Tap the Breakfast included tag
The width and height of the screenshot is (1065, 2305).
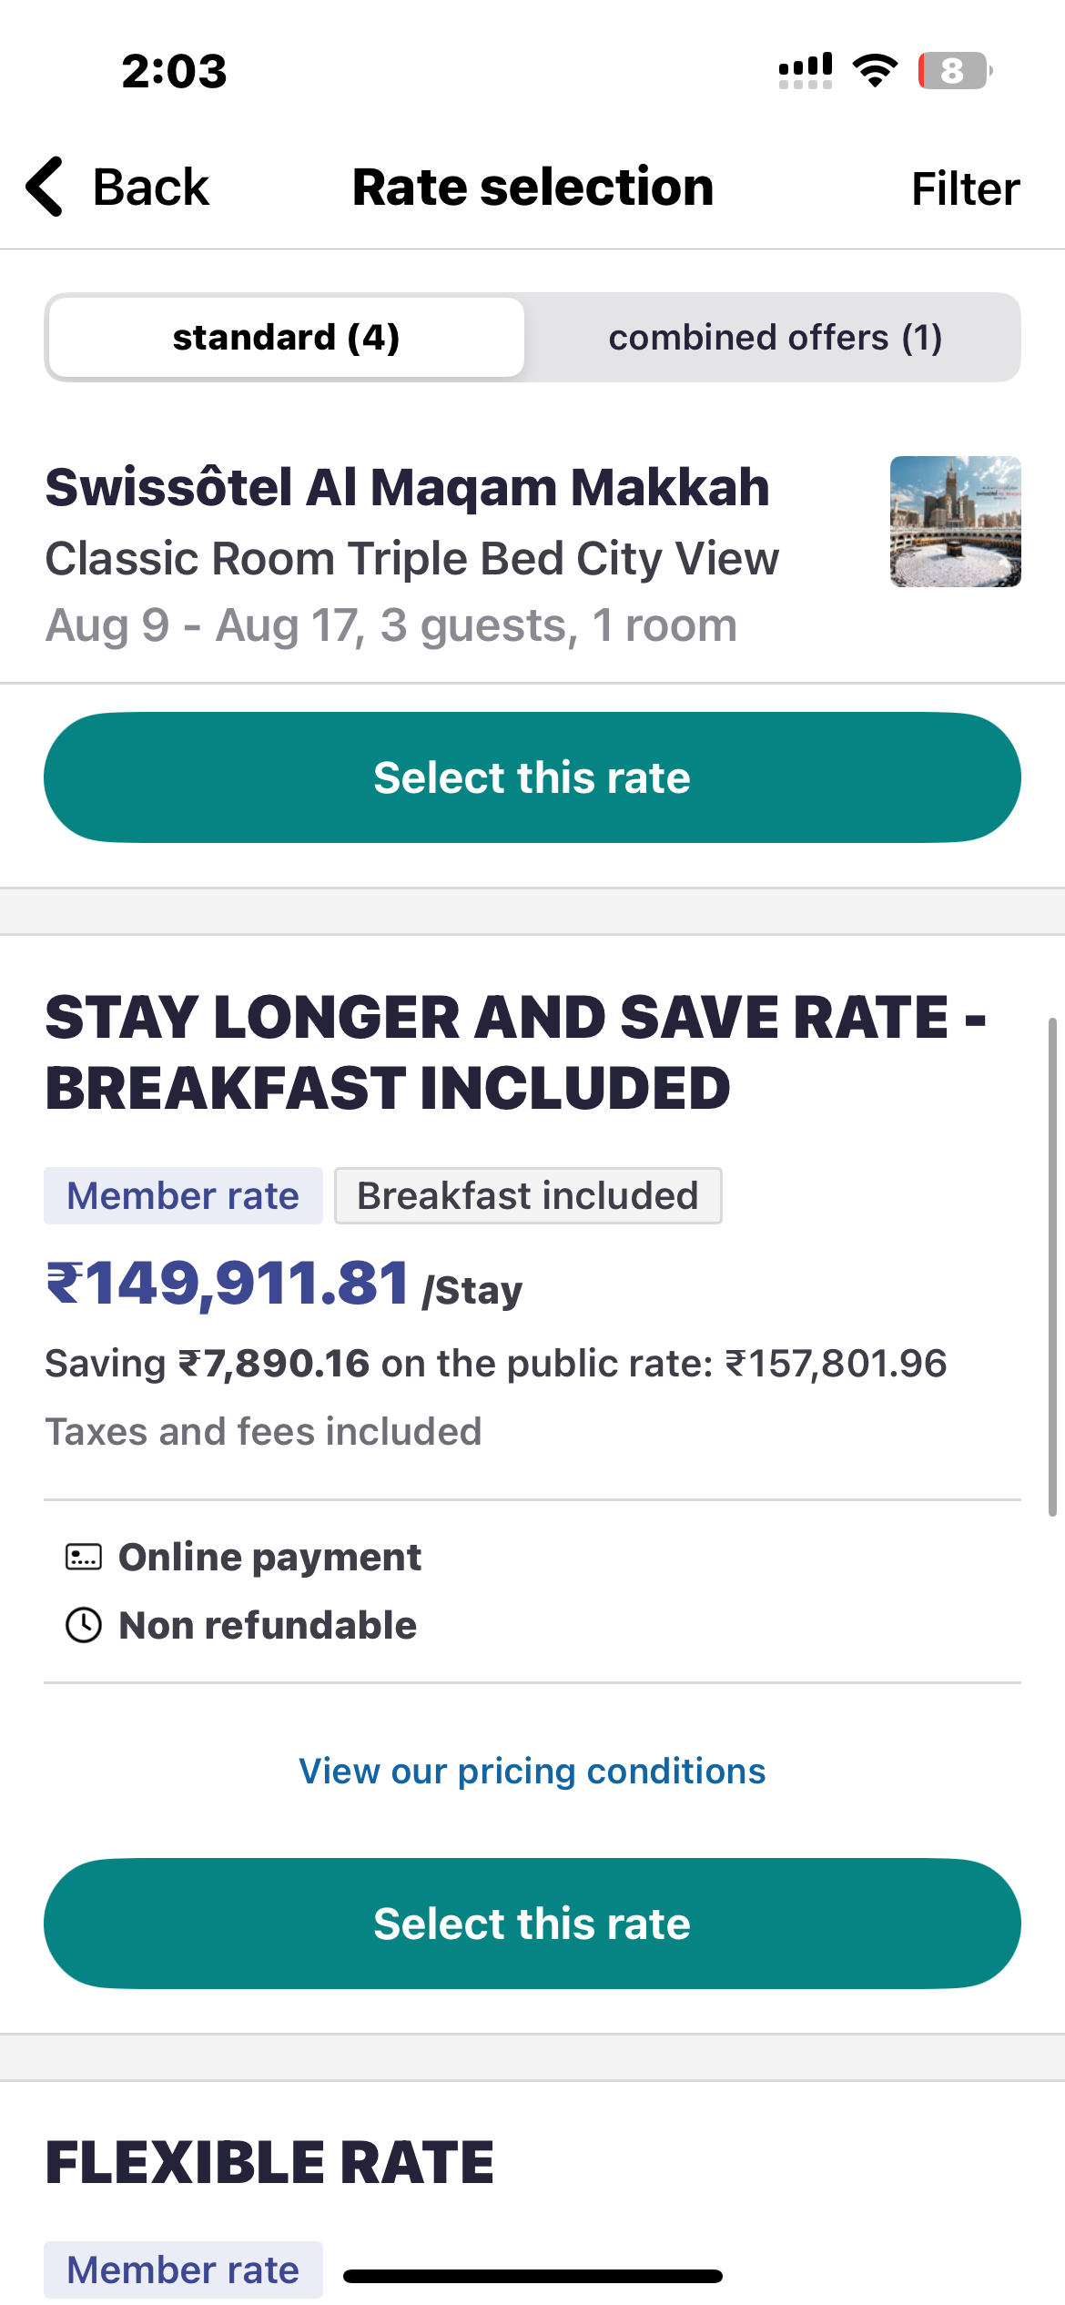coord(528,1196)
